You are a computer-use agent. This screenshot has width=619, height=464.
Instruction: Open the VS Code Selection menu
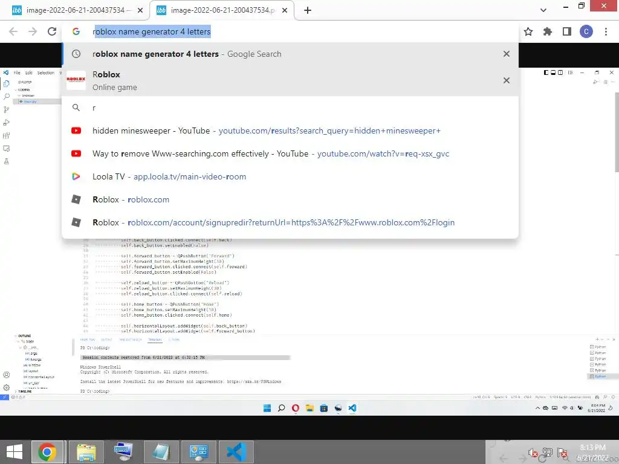click(x=46, y=72)
